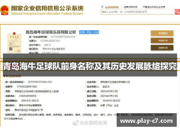The width and height of the screenshot is (180, 130).
Task: Click the 信息打印 button
Action: point(162,48)
